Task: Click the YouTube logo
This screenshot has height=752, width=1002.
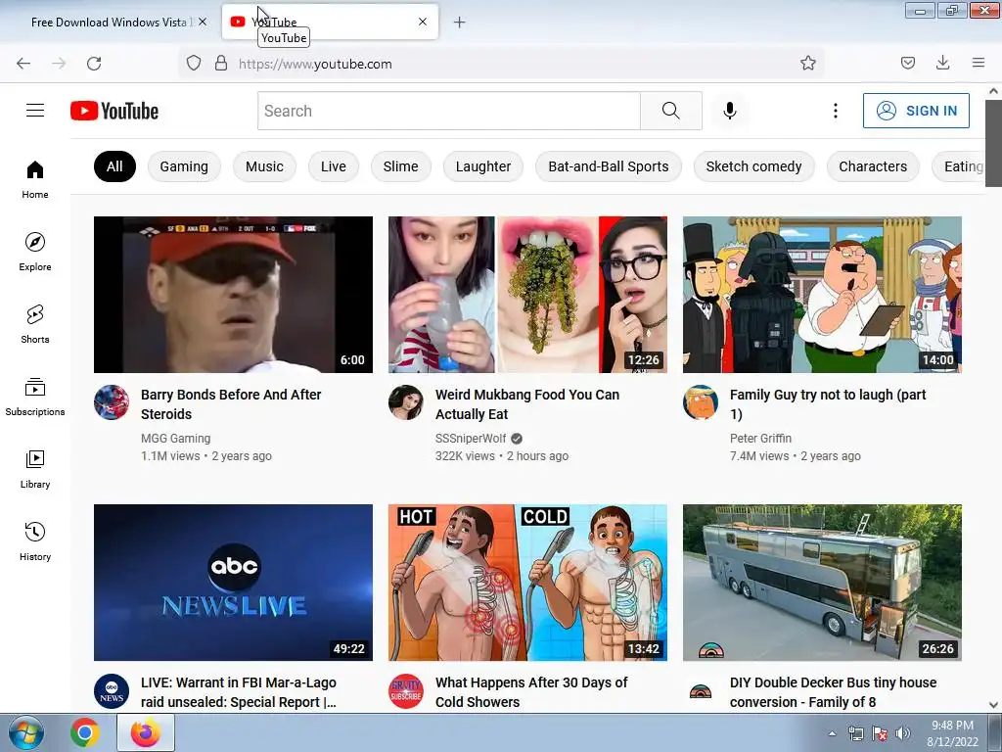Action: (114, 111)
